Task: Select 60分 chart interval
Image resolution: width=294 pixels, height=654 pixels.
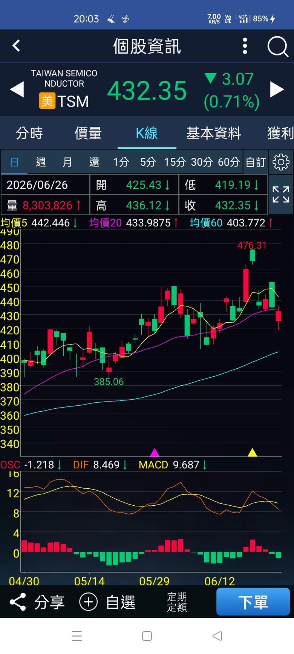Action: tap(229, 162)
